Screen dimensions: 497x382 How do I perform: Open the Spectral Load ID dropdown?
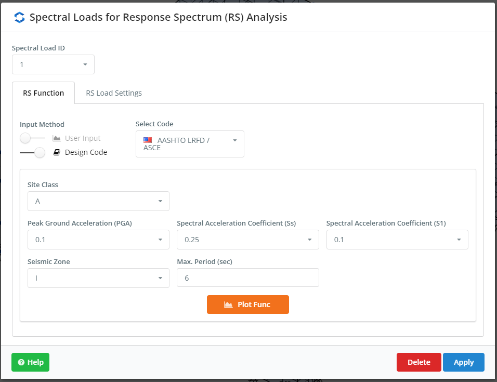pyautogui.click(x=53, y=64)
